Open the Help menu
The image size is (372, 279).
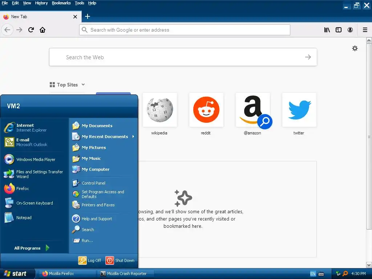[x=92, y=3]
